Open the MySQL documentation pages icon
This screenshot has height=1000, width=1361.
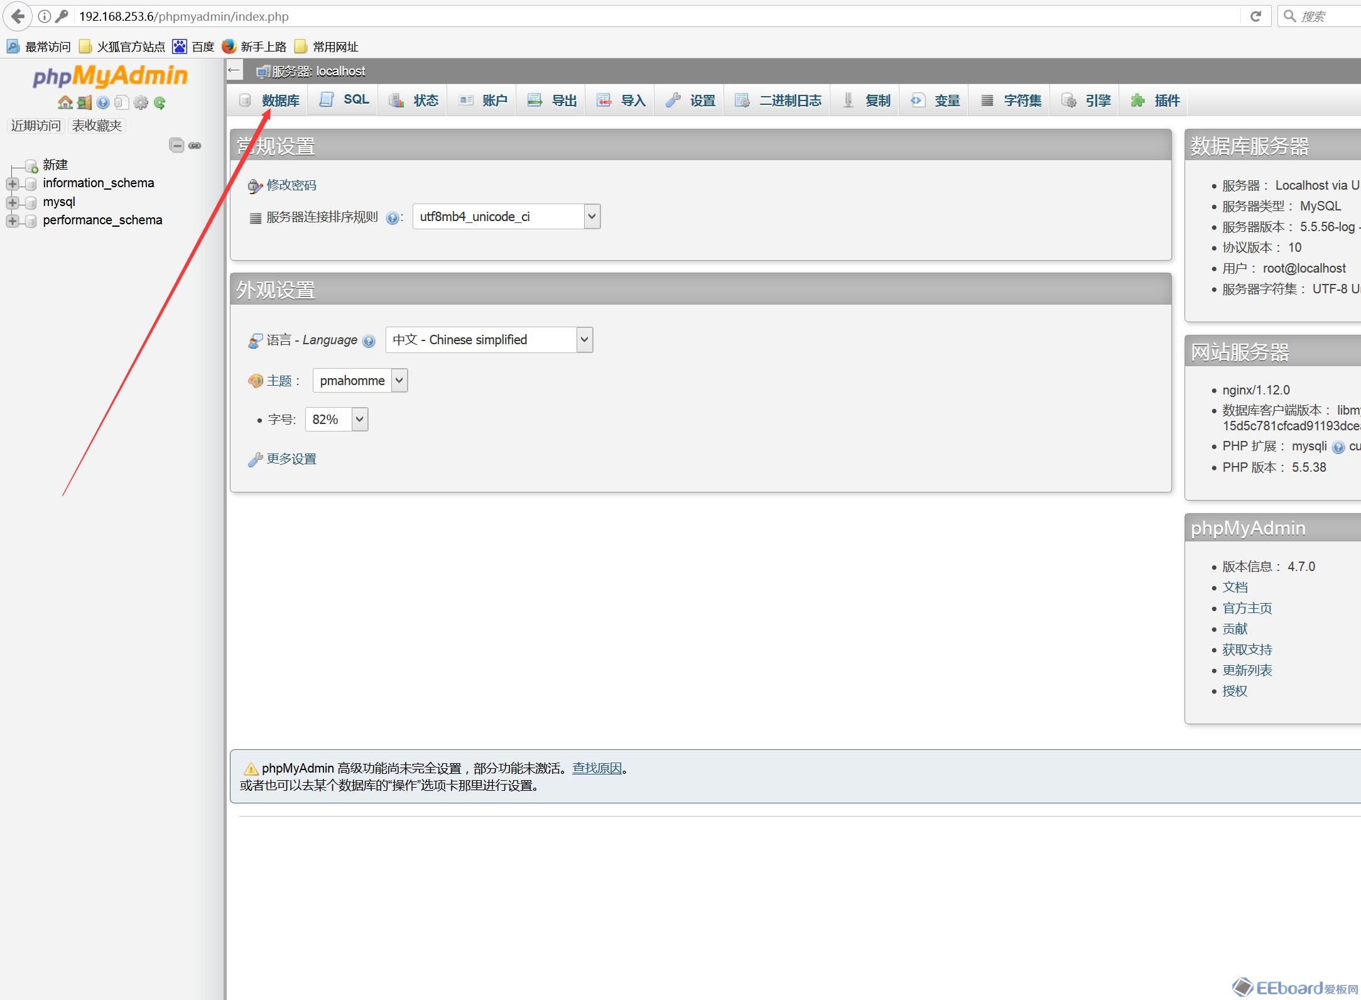[x=122, y=102]
